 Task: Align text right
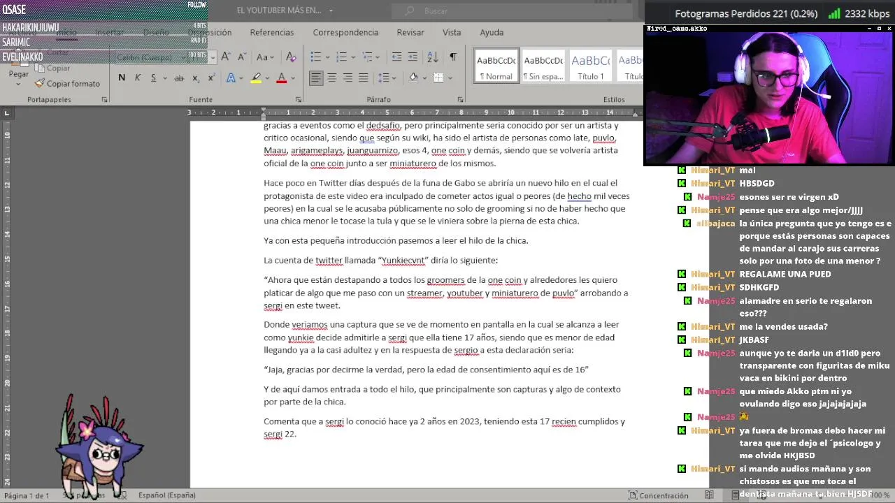click(348, 78)
